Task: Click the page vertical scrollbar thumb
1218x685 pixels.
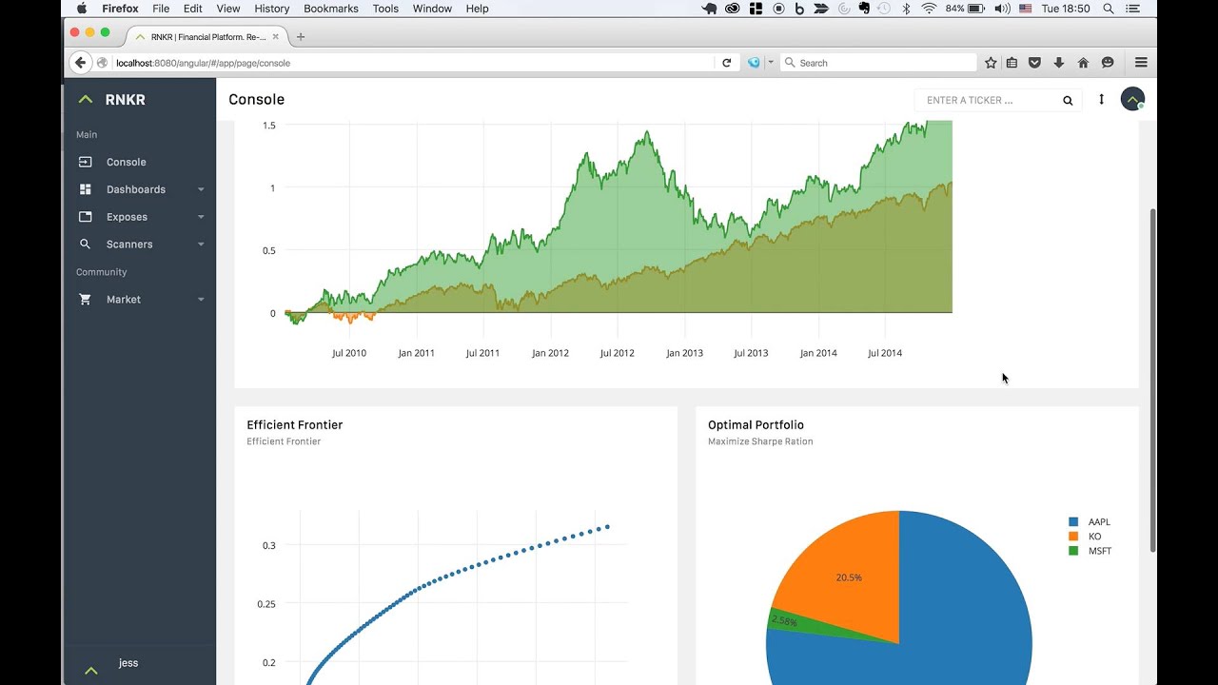Action: [x=1154, y=379]
